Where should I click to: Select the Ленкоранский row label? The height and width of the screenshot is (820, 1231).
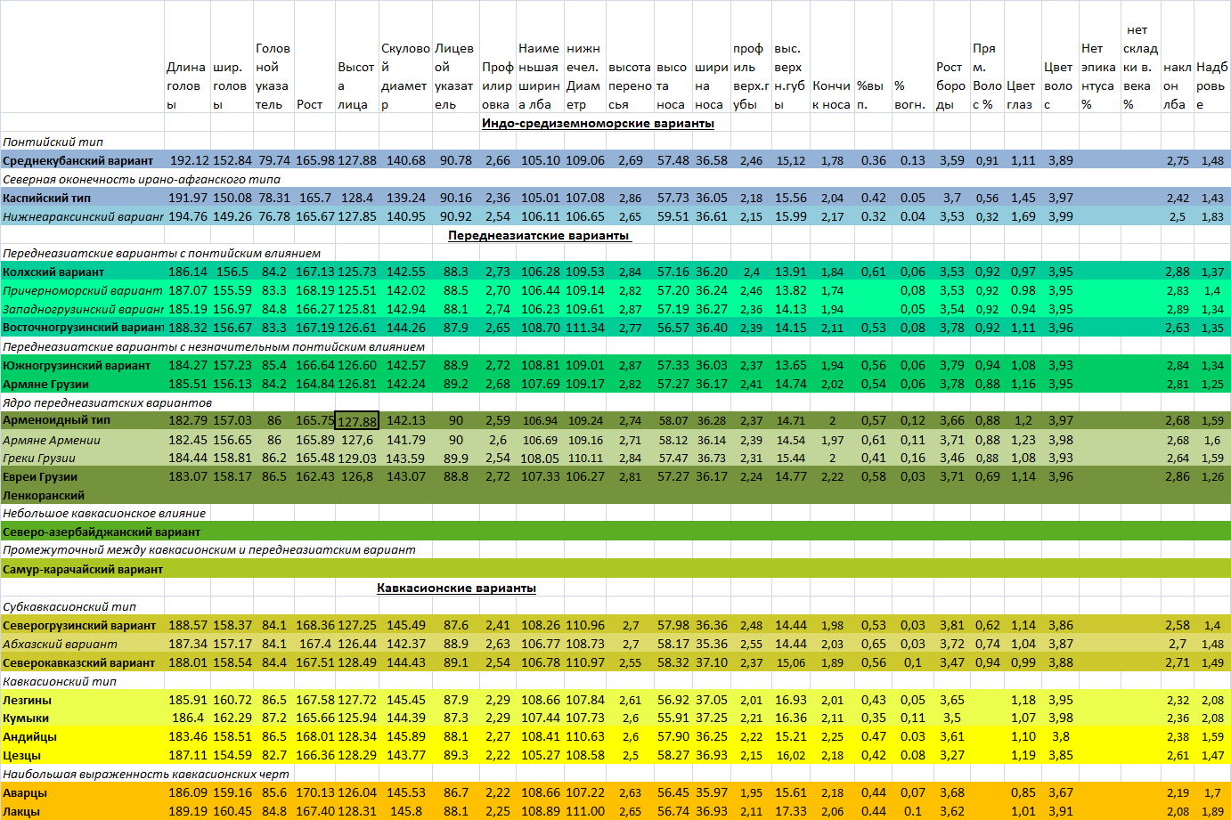tap(44, 495)
